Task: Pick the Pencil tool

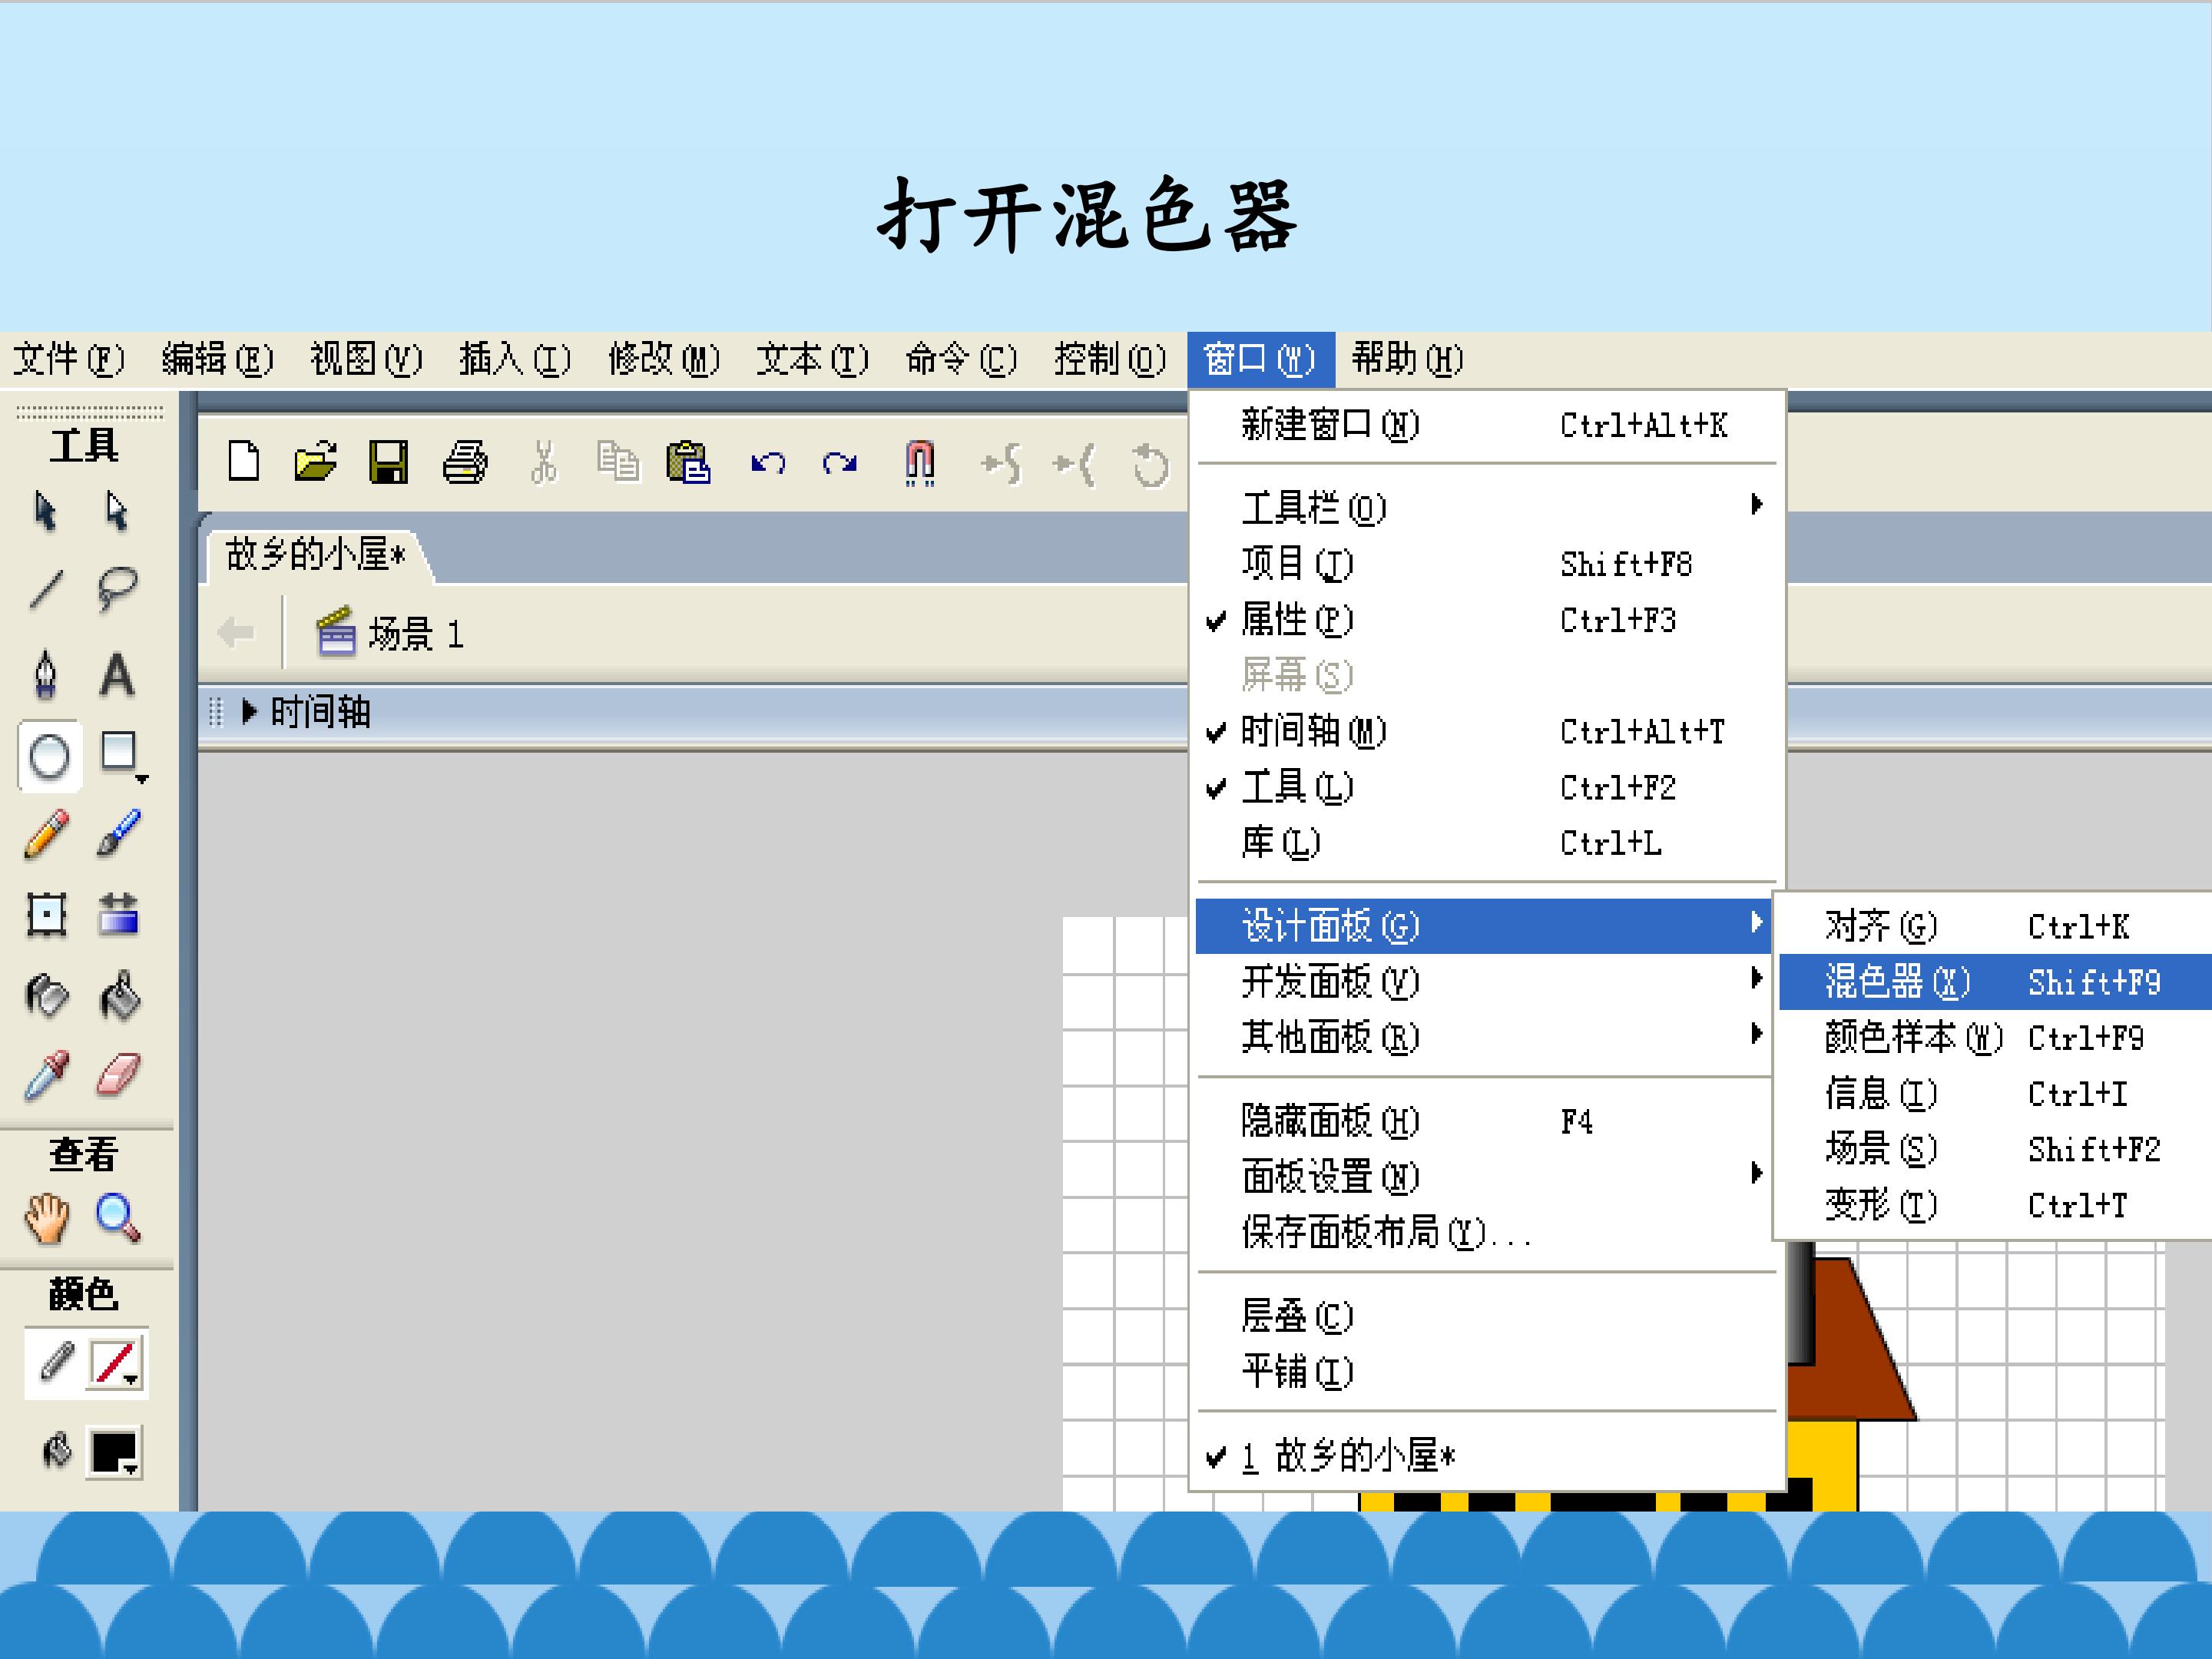Action: pos(46,834)
